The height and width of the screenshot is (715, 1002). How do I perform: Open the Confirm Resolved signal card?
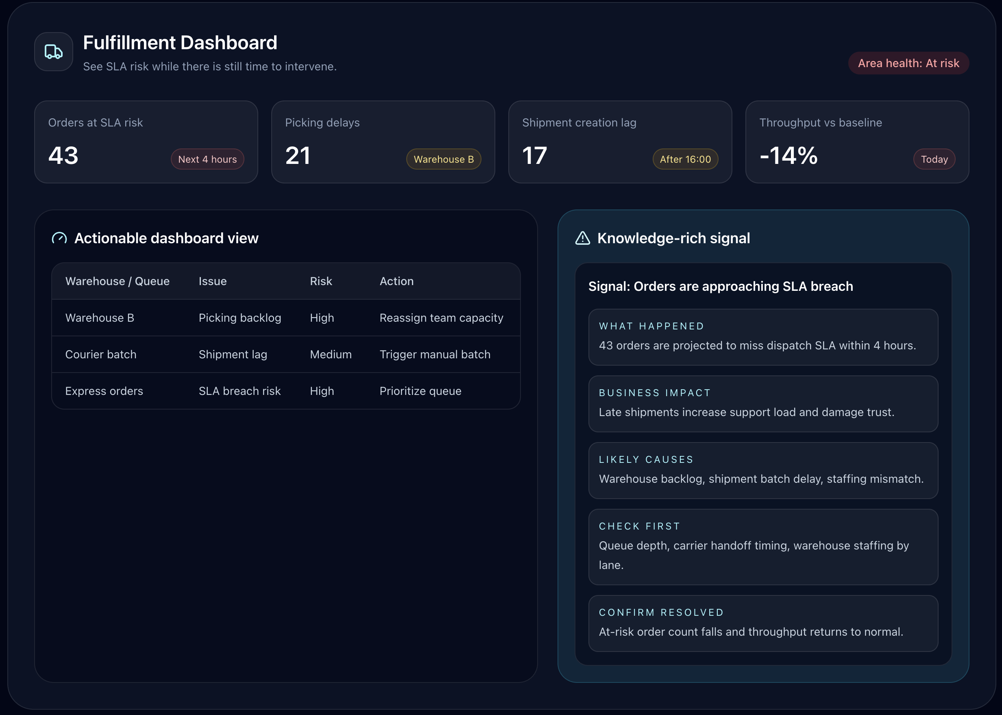763,623
